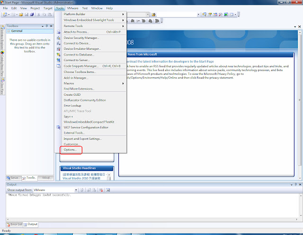The height and width of the screenshot is (235, 303).
Task: Click the Command Window toolbar icon
Action: pyautogui.click(x=232, y=15)
